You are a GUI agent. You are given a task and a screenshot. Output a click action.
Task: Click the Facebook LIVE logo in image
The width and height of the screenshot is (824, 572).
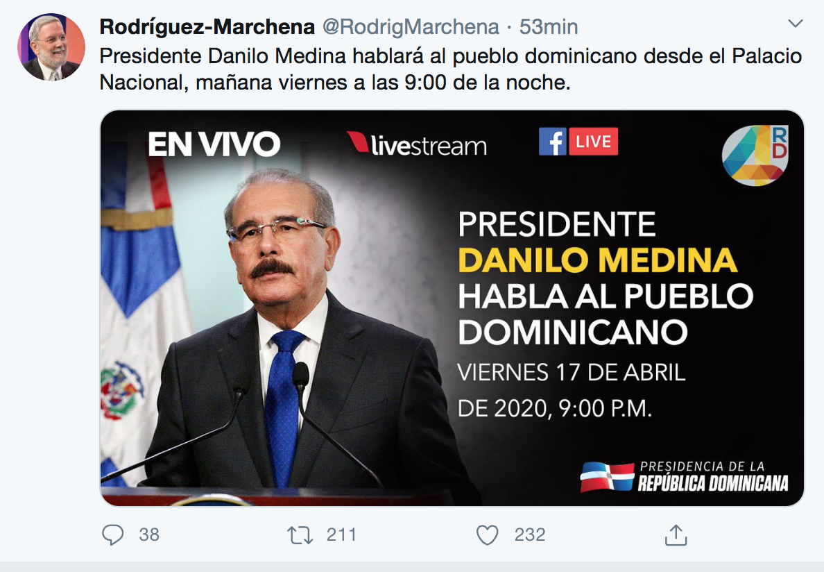pos(578,142)
